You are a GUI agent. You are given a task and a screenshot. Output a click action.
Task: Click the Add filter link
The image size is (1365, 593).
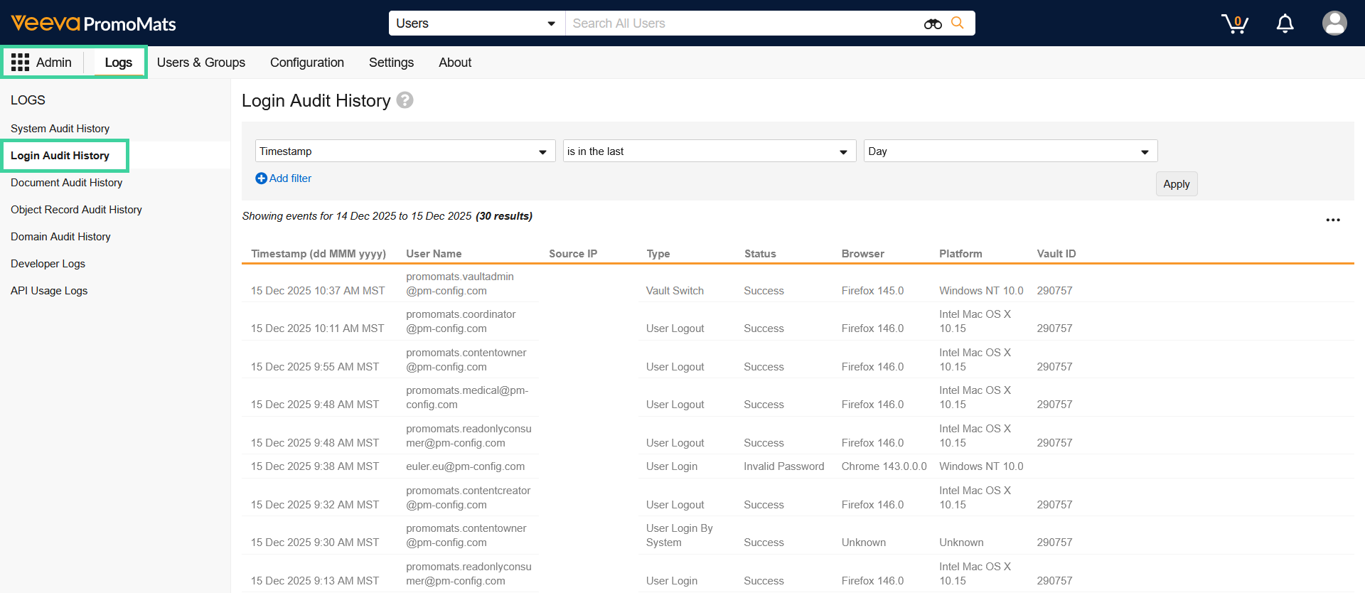click(x=290, y=178)
